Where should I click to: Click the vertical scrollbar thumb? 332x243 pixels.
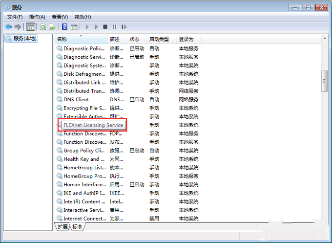[x=324, y=81]
